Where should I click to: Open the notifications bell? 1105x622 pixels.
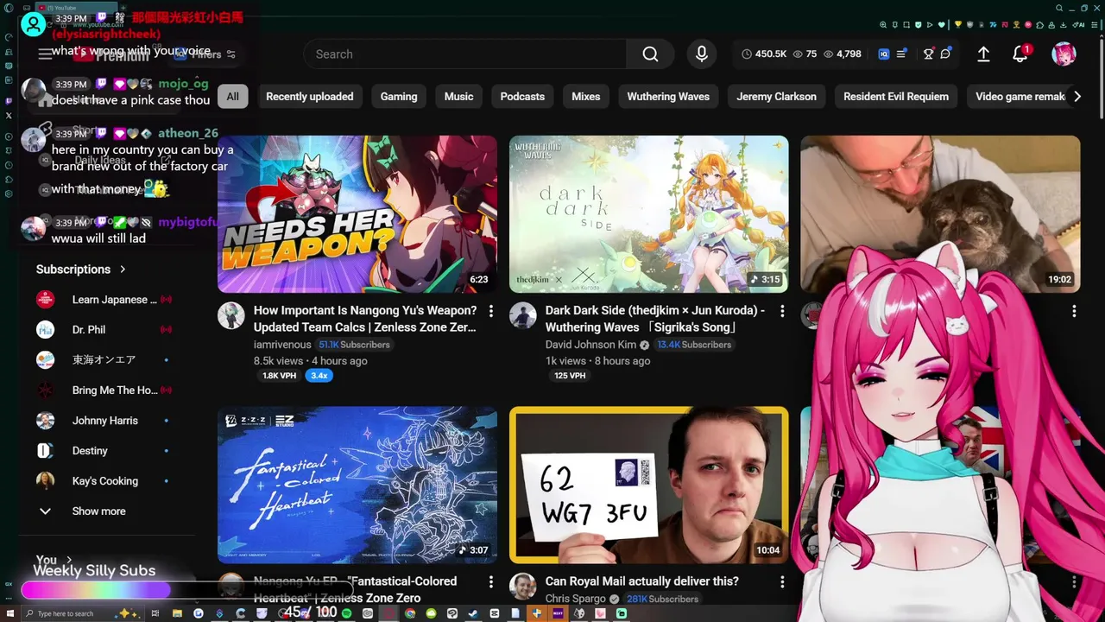(x=1020, y=54)
